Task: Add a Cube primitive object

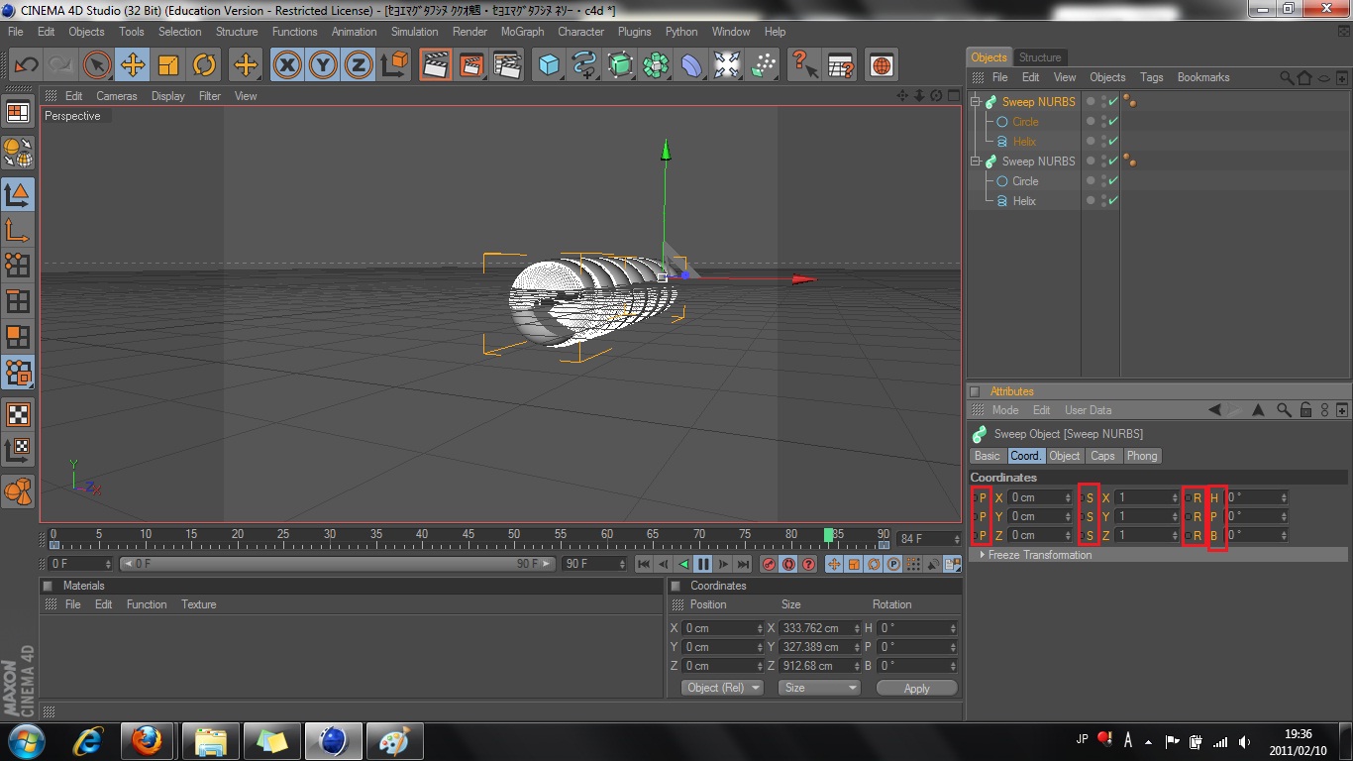Action: click(549, 65)
